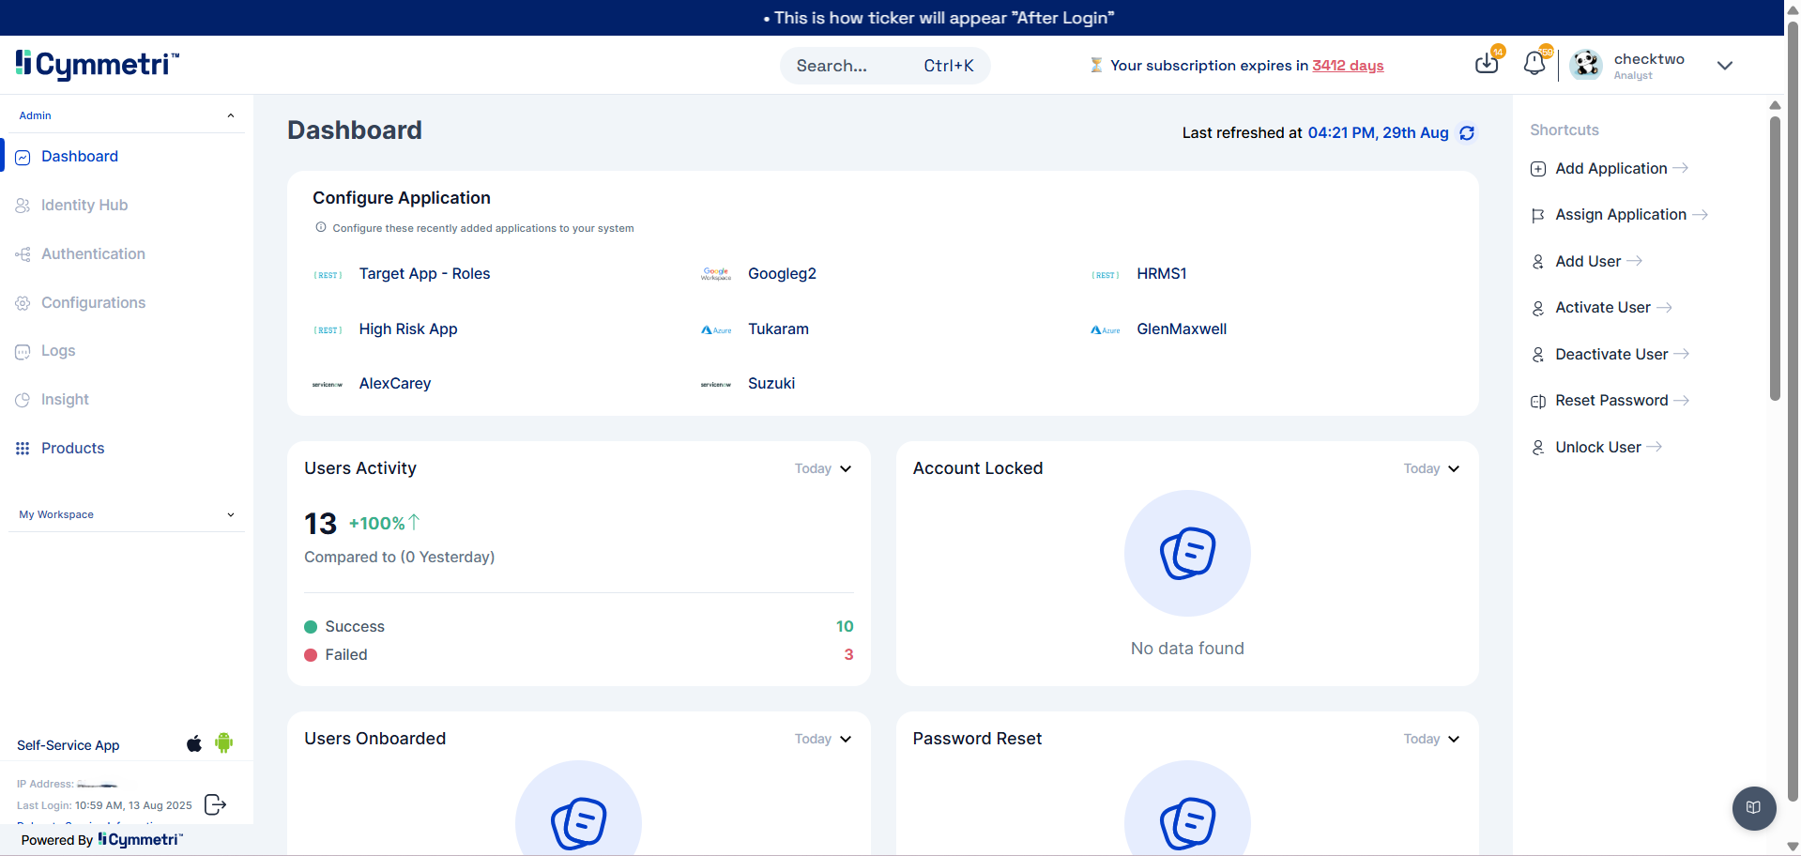Open the Account Locked Today dropdown

[1431, 468]
